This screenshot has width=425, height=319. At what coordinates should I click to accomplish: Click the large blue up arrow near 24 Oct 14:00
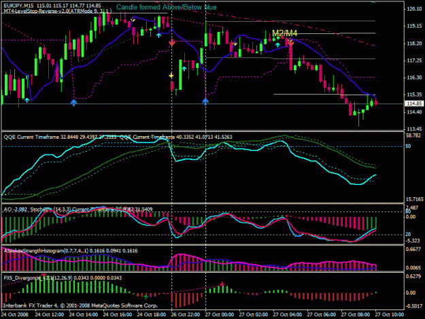73,103
